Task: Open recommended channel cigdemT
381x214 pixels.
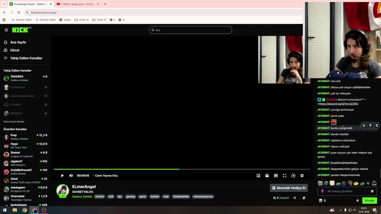Action: [x=25, y=163]
